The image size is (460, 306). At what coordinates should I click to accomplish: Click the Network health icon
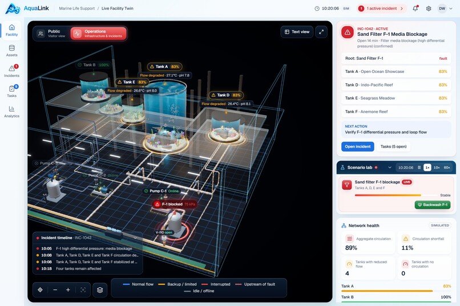coord(344,226)
